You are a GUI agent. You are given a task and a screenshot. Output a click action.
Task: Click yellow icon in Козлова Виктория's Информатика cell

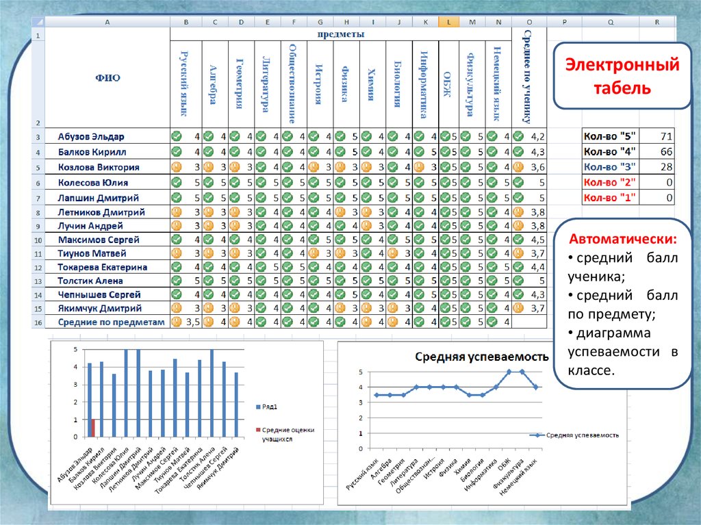[x=419, y=167]
